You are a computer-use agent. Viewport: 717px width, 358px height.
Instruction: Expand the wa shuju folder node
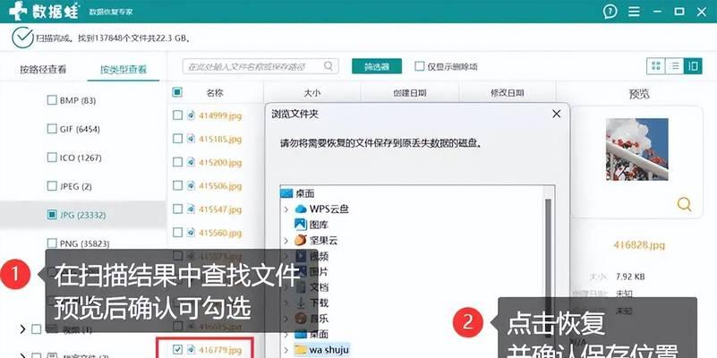point(286,350)
